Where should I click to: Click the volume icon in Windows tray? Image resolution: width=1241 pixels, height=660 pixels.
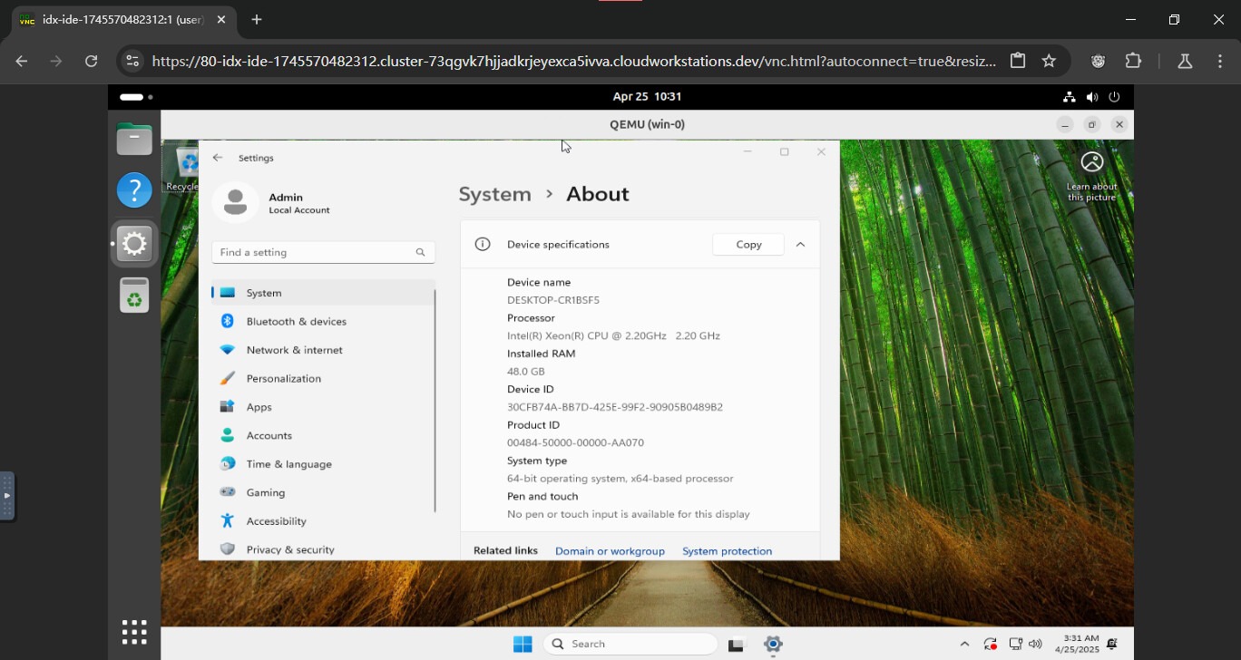(x=1035, y=644)
